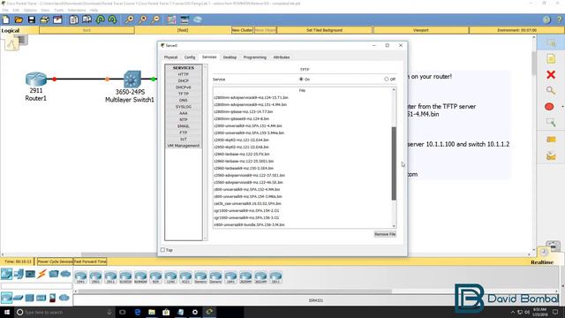Viewport: 565px width, 318px height.
Task: Switch to the Desktop tab
Action: [230, 57]
